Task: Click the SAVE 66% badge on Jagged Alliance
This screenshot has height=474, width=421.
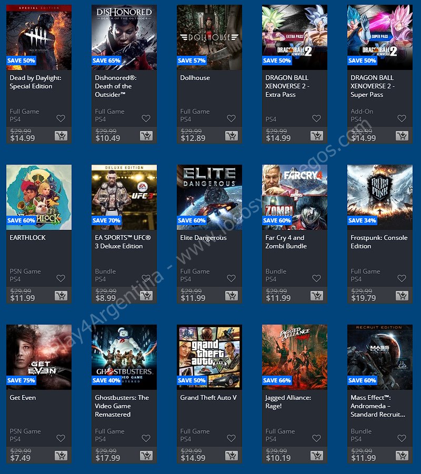Action: click(x=277, y=380)
